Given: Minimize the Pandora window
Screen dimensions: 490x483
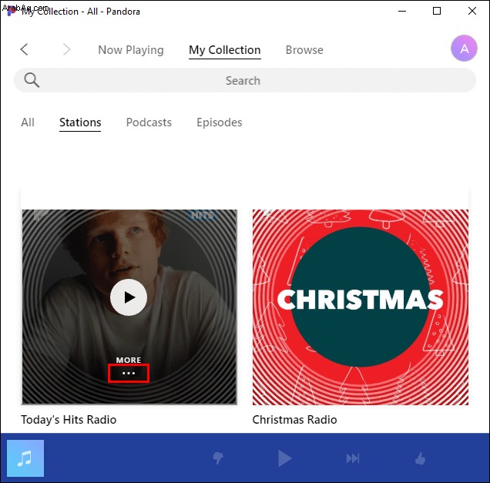Looking at the screenshot, I should [x=402, y=11].
